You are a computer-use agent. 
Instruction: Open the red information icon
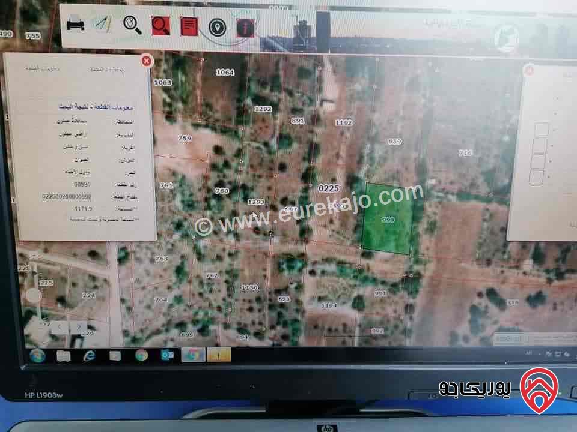[x=245, y=27]
